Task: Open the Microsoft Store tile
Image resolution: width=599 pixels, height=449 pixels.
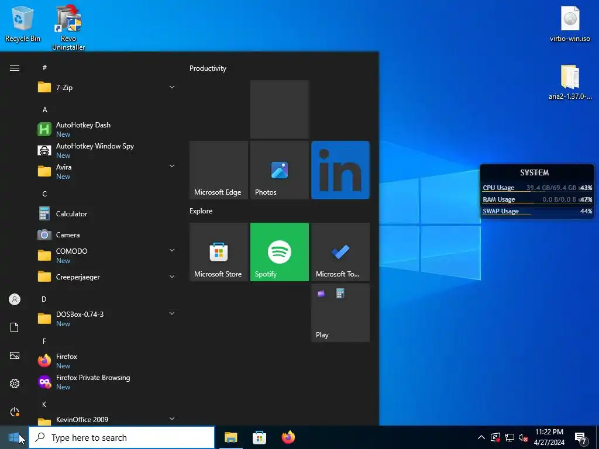Action: point(219,252)
